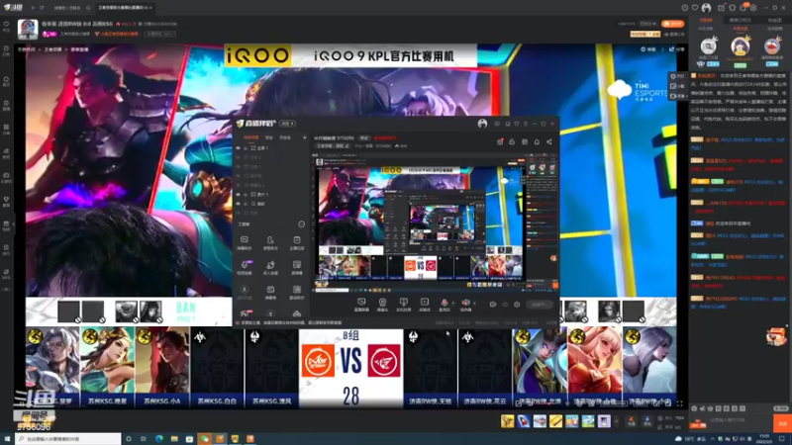Click the speaker volume icon in companion toolbar

pos(465,302)
